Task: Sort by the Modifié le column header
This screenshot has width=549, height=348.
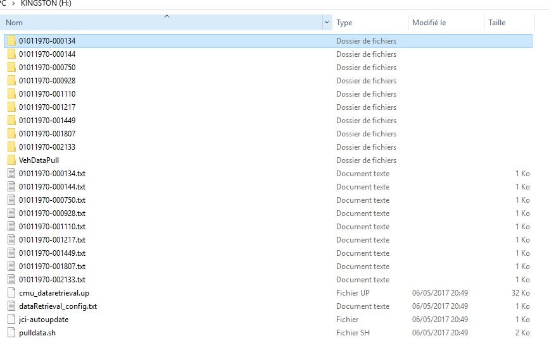Action: tap(446, 22)
